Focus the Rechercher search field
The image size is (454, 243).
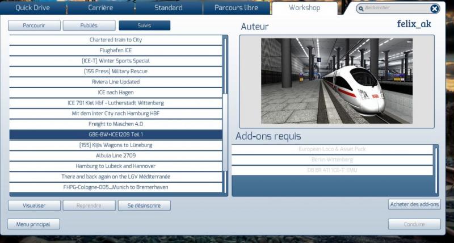pyautogui.click(x=395, y=9)
